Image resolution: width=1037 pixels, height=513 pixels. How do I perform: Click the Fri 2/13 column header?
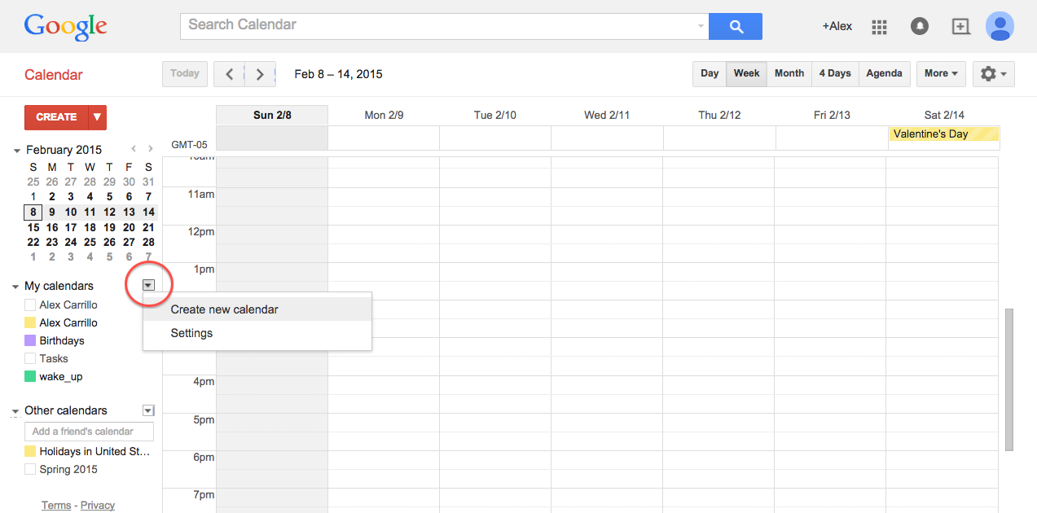point(832,115)
